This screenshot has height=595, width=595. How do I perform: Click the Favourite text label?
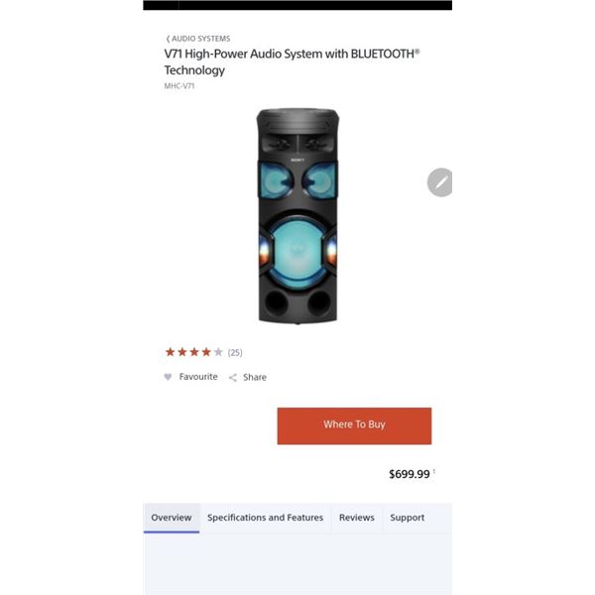(198, 377)
